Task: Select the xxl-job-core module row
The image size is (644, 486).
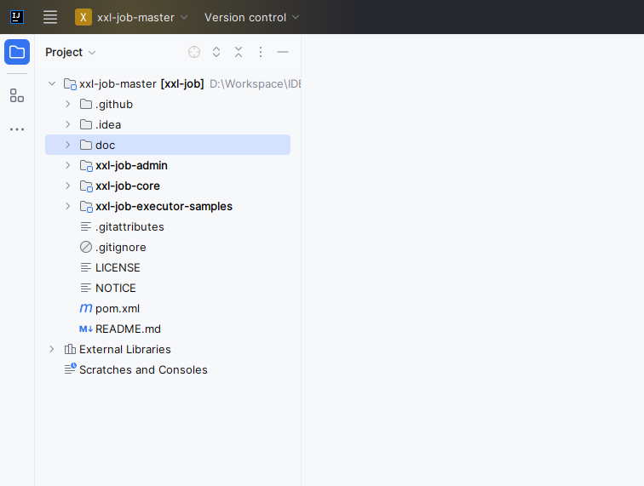Action: (x=168, y=186)
